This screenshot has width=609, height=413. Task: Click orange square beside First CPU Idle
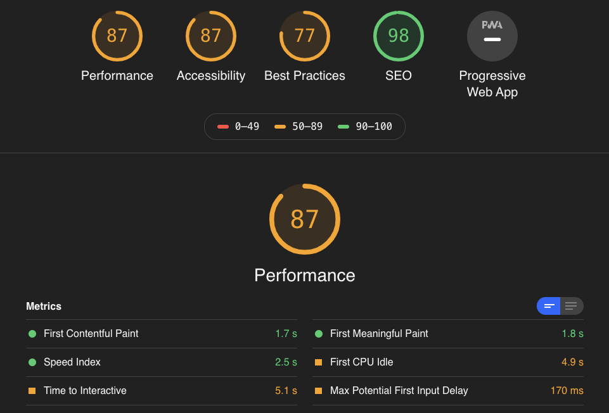point(319,362)
